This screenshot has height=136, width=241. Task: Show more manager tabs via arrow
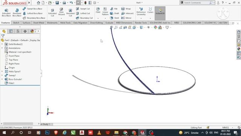[x=38, y=31]
